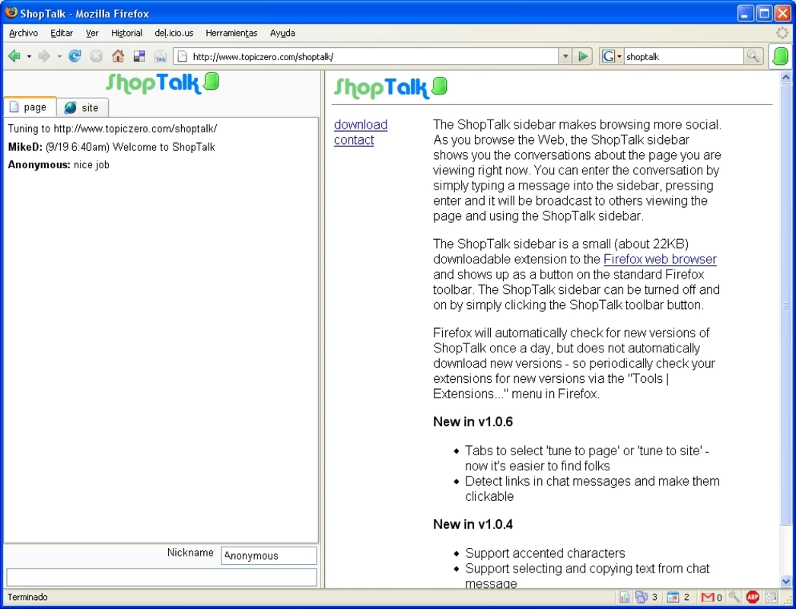
Task: Toggle the ShopTalk sidebar toolbar button
Action: tap(780, 56)
